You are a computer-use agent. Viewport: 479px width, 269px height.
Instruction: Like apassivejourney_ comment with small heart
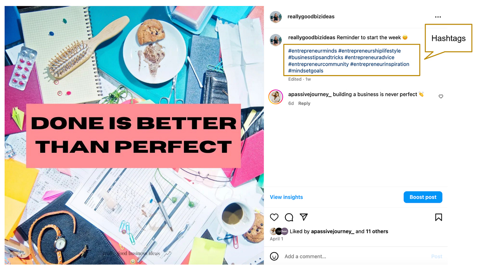441,96
